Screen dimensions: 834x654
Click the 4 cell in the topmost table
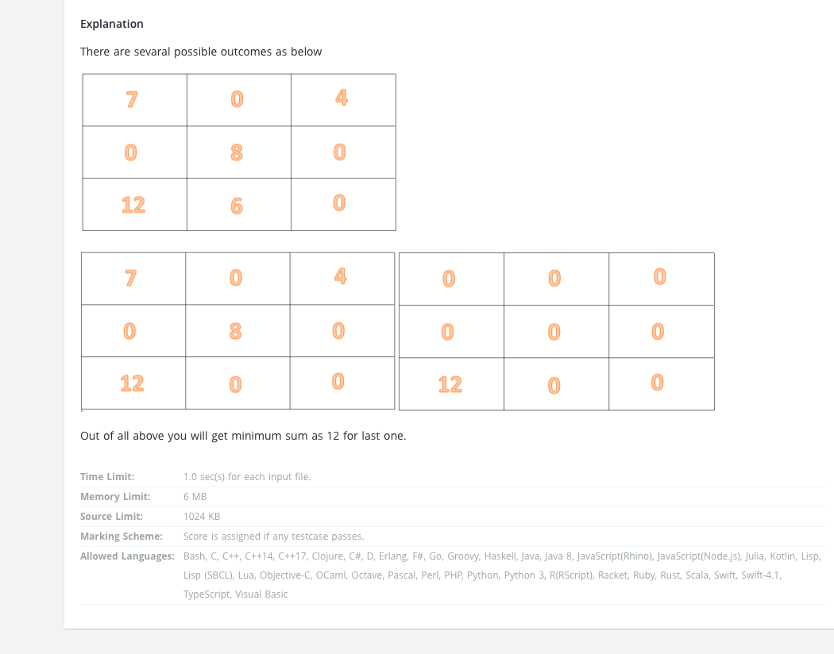(344, 100)
